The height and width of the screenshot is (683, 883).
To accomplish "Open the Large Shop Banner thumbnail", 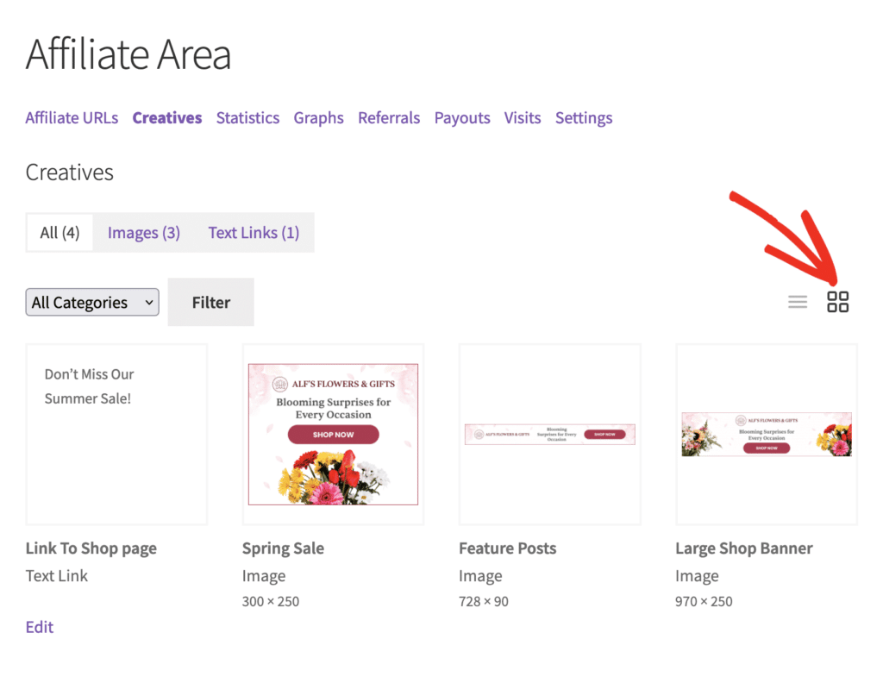I will coord(767,435).
